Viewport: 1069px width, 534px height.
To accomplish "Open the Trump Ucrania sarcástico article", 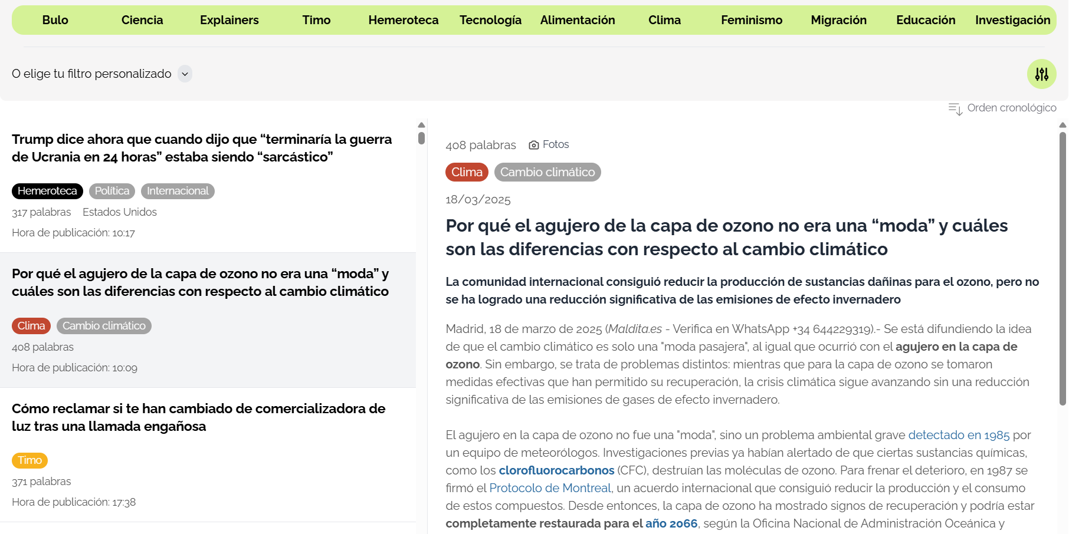I will pos(202,148).
